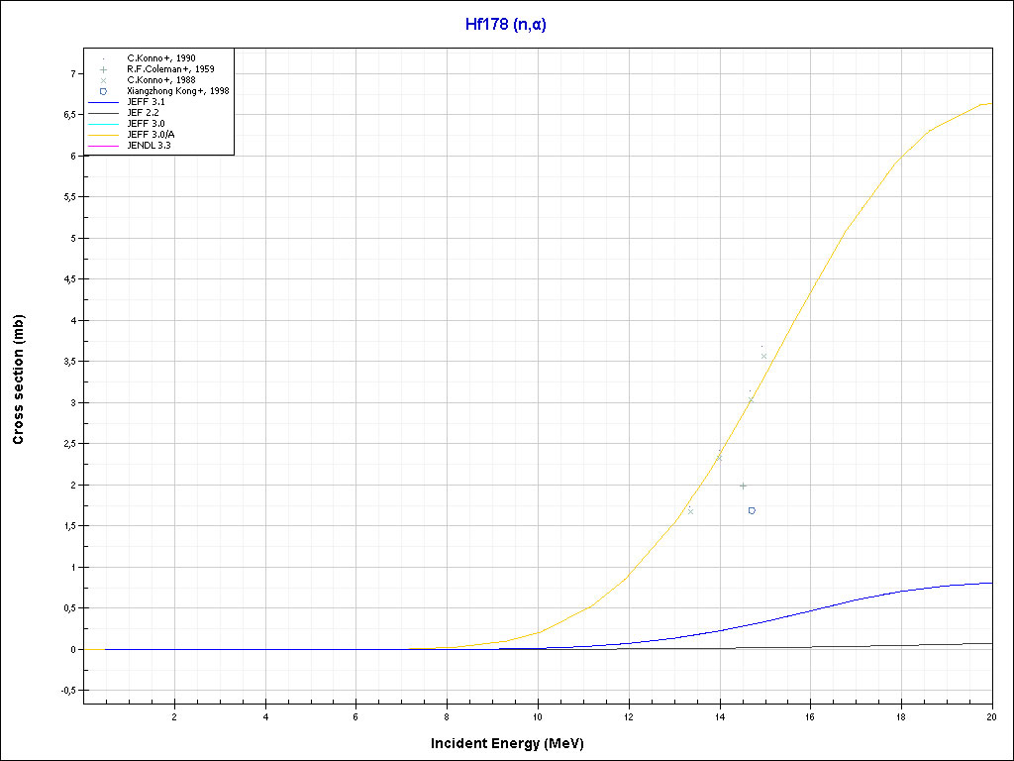Click the circle marker beside Xiangzhong Kong+ in legend
Image resolution: width=1014 pixels, height=761 pixels.
103,91
